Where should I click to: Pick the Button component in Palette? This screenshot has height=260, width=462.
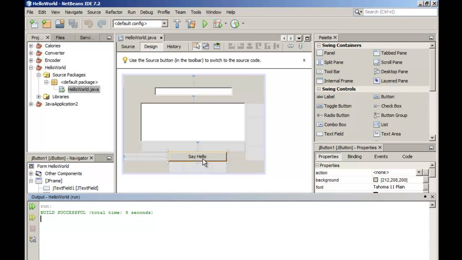[384, 97]
